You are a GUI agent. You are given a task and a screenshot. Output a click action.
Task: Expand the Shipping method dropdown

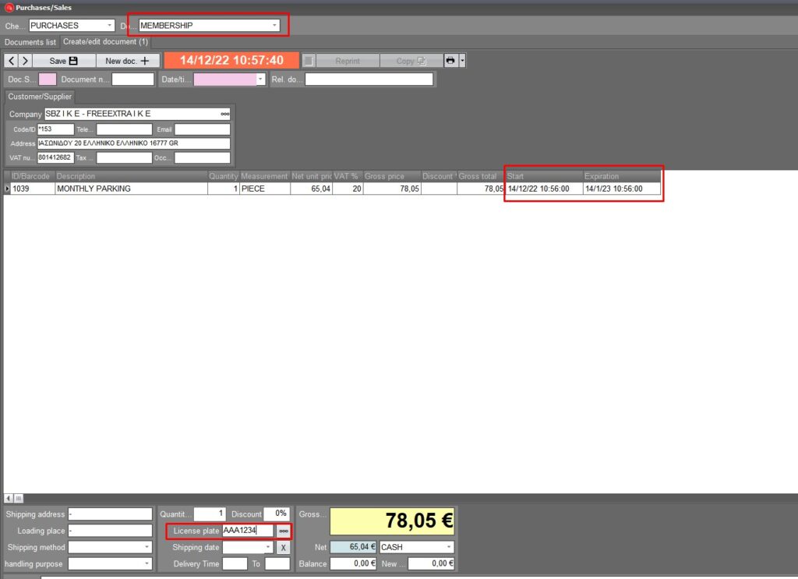[x=147, y=547]
